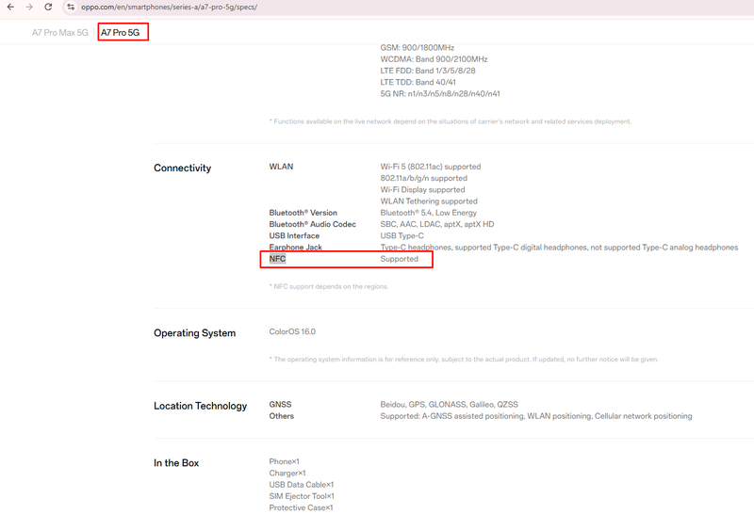
Task: Click the Type-C headphones support description
Action: tap(559, 248)
